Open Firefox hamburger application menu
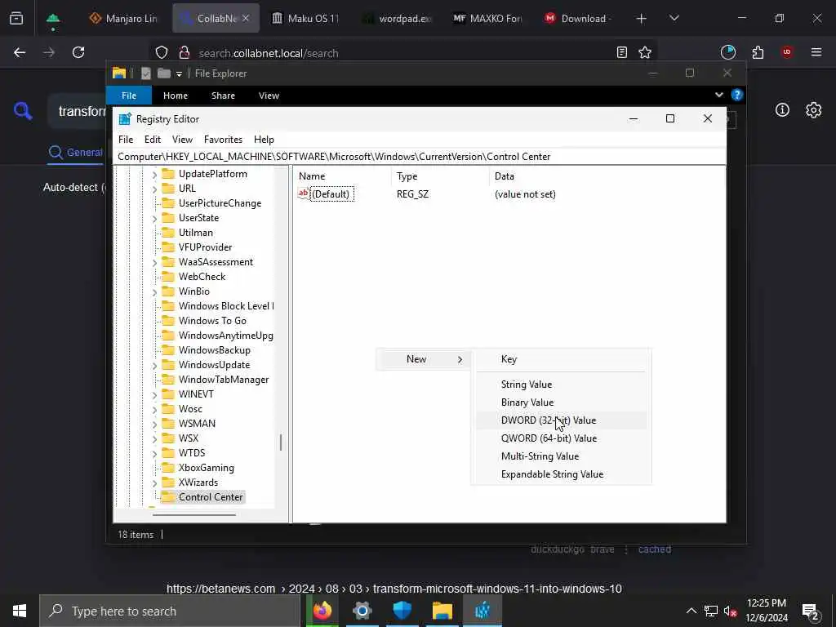The image size is (836, 627). 816,52
